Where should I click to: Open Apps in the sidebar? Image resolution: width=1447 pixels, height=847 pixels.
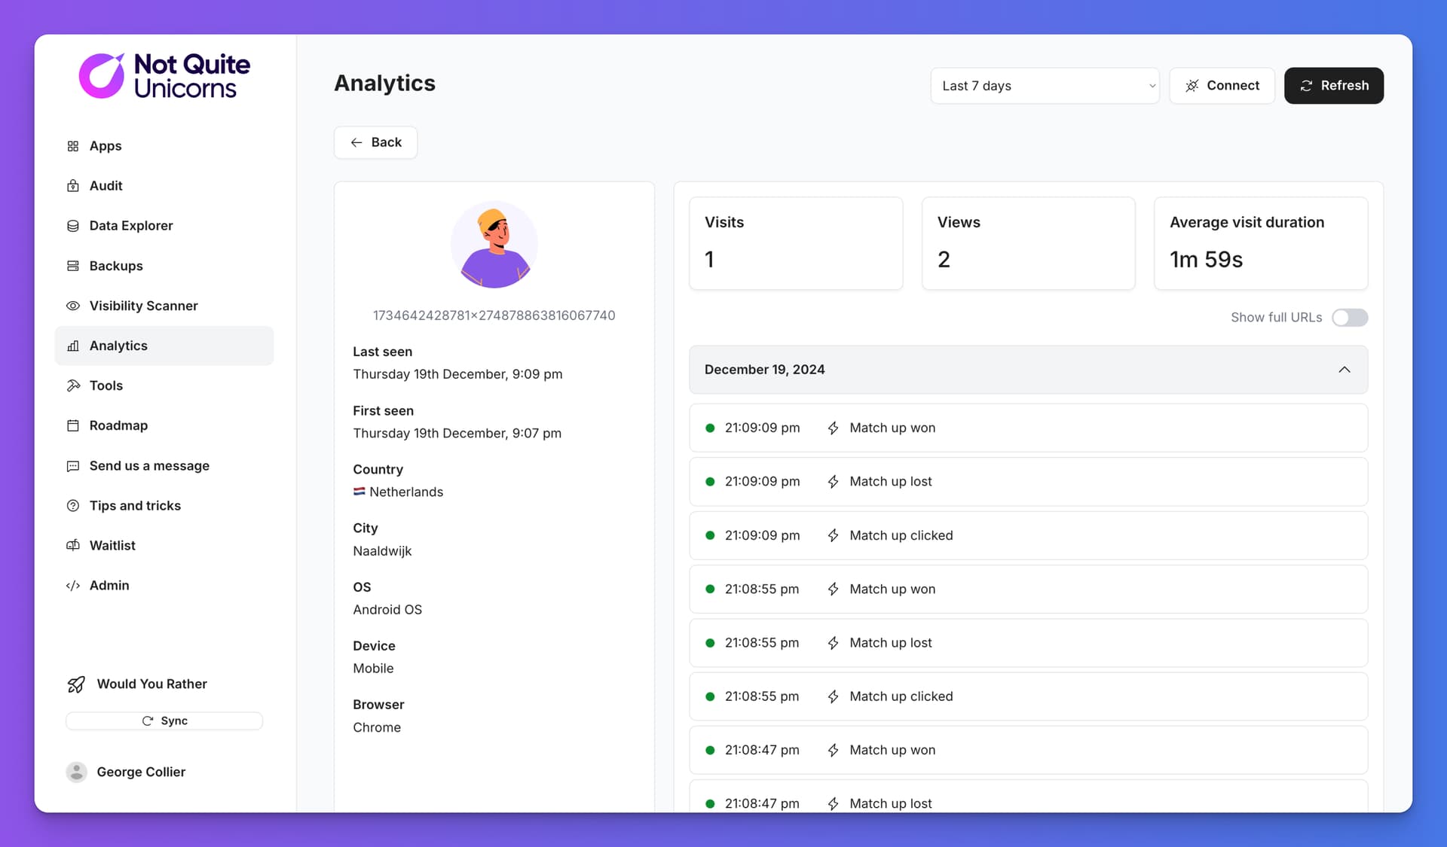164,146
